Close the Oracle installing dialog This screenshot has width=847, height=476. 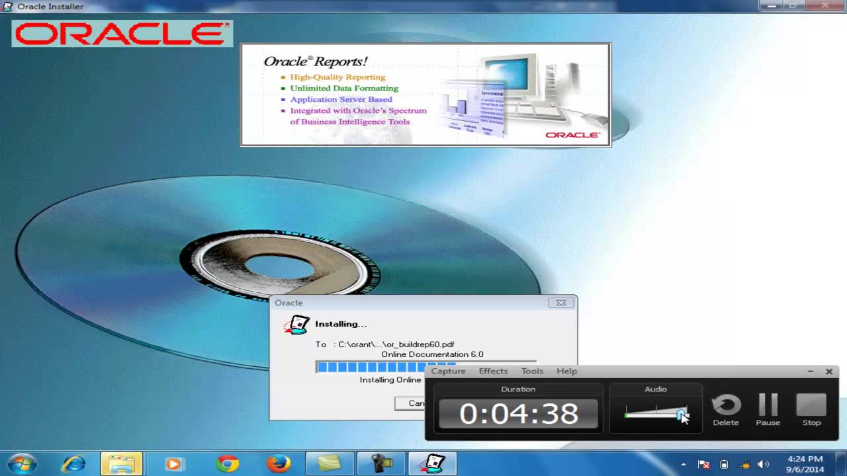[x=561, y=303]
